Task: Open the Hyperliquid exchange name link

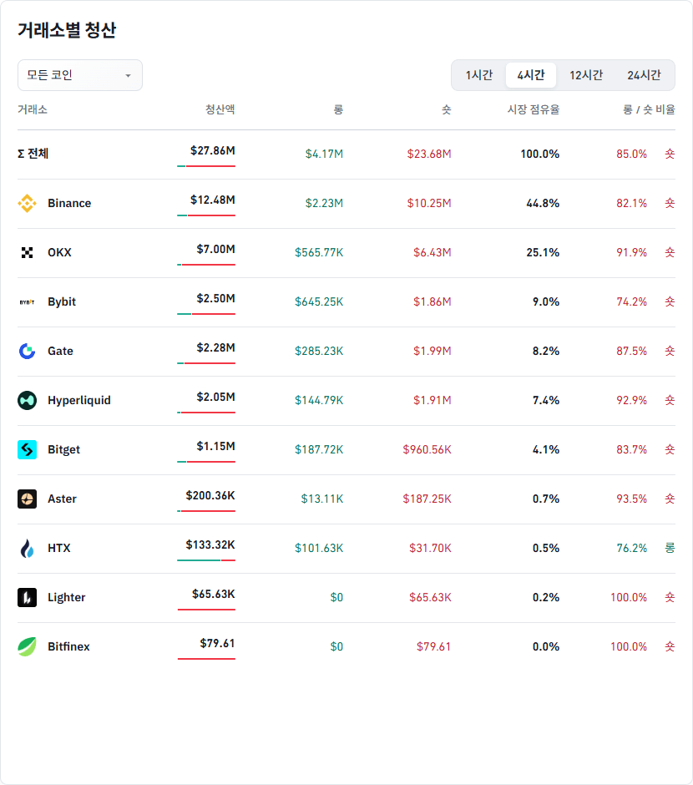Action: (x=79, y=401)
